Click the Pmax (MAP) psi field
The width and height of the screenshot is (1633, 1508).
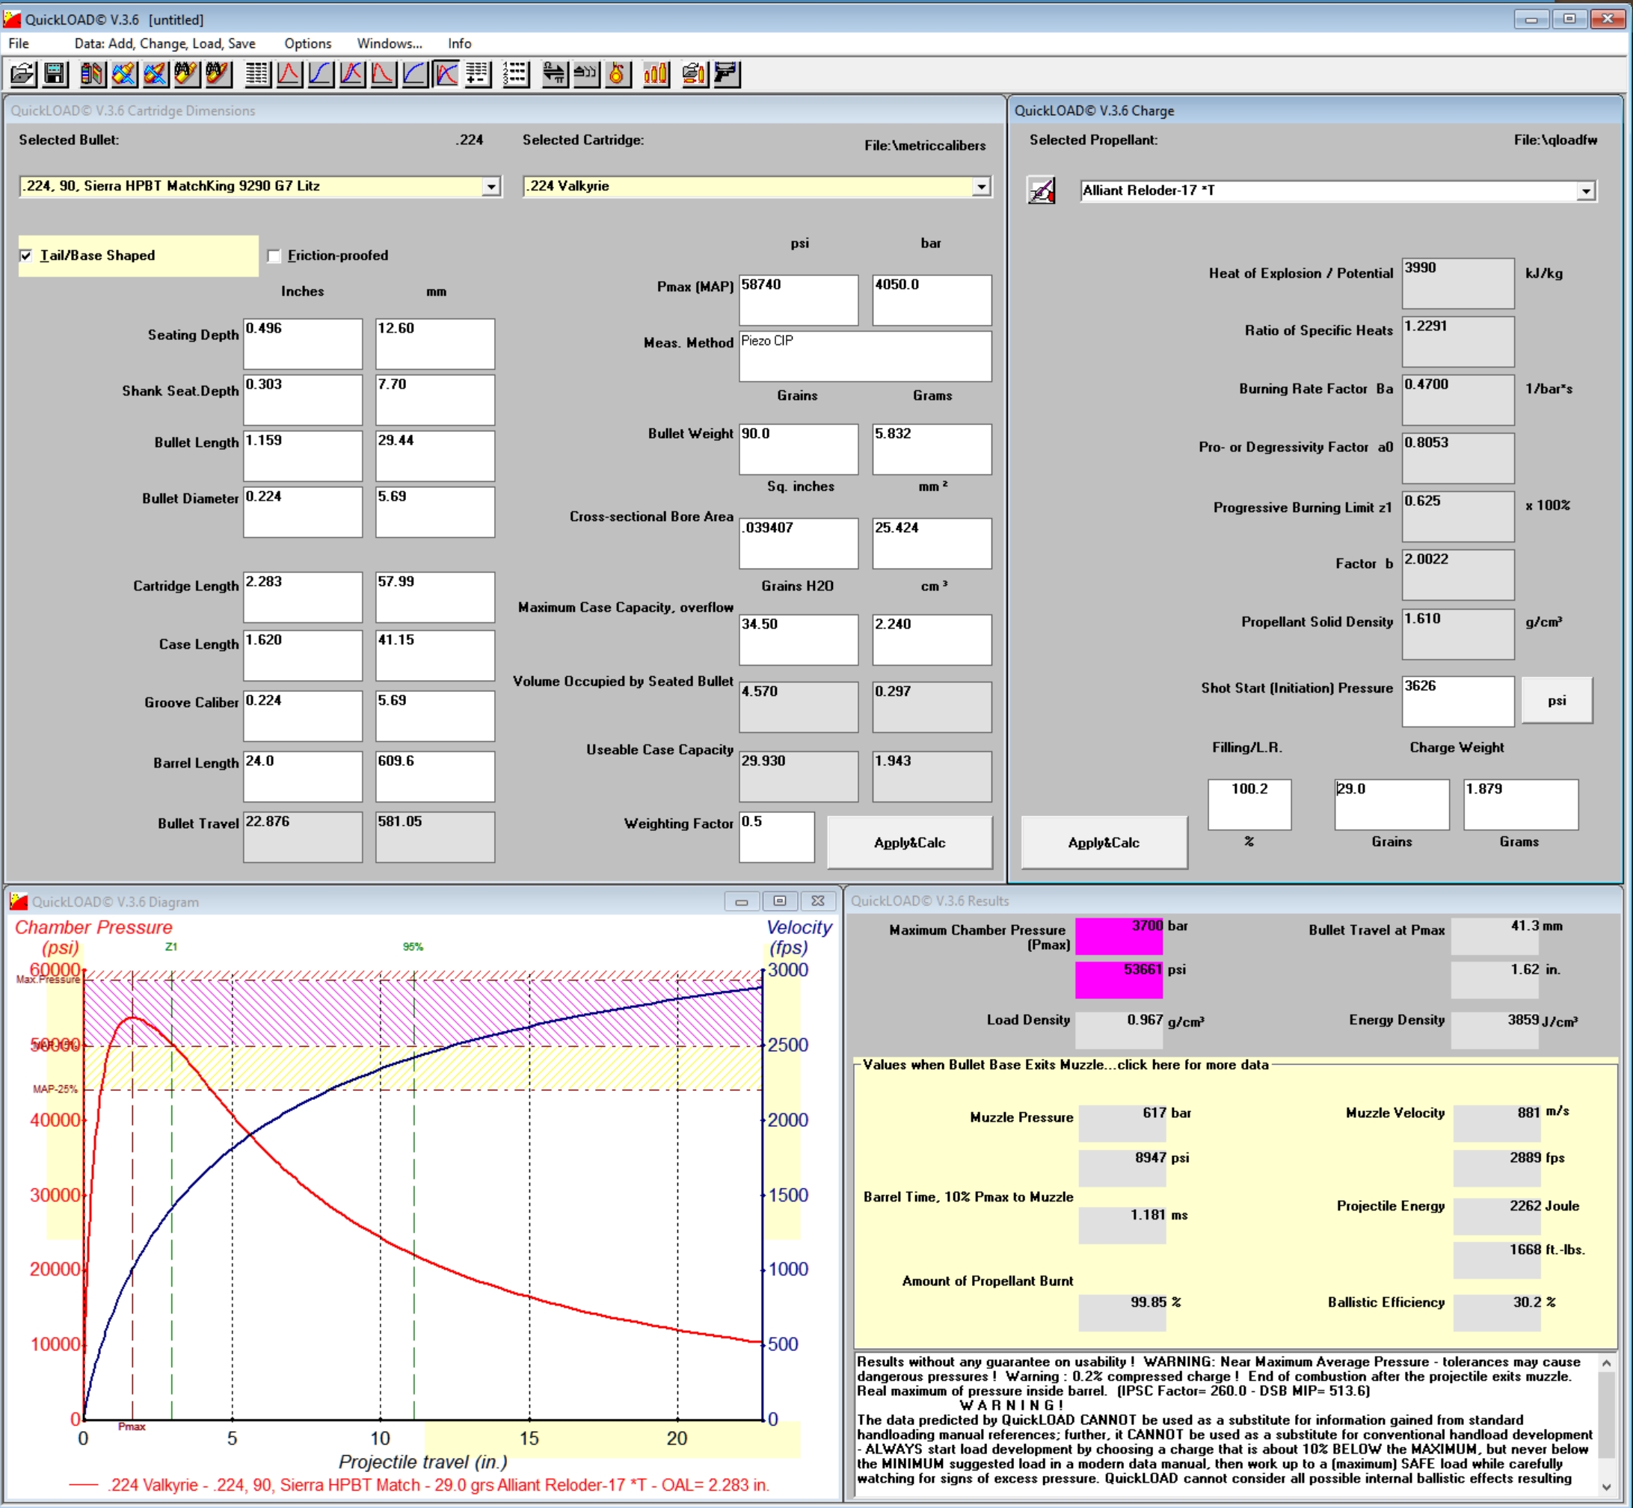(x=799, y=300)
